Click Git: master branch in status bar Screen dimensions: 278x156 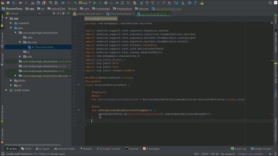(228, 154)
